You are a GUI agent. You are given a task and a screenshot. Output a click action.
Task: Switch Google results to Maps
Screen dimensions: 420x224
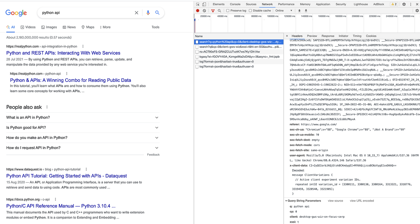[88, 27]
